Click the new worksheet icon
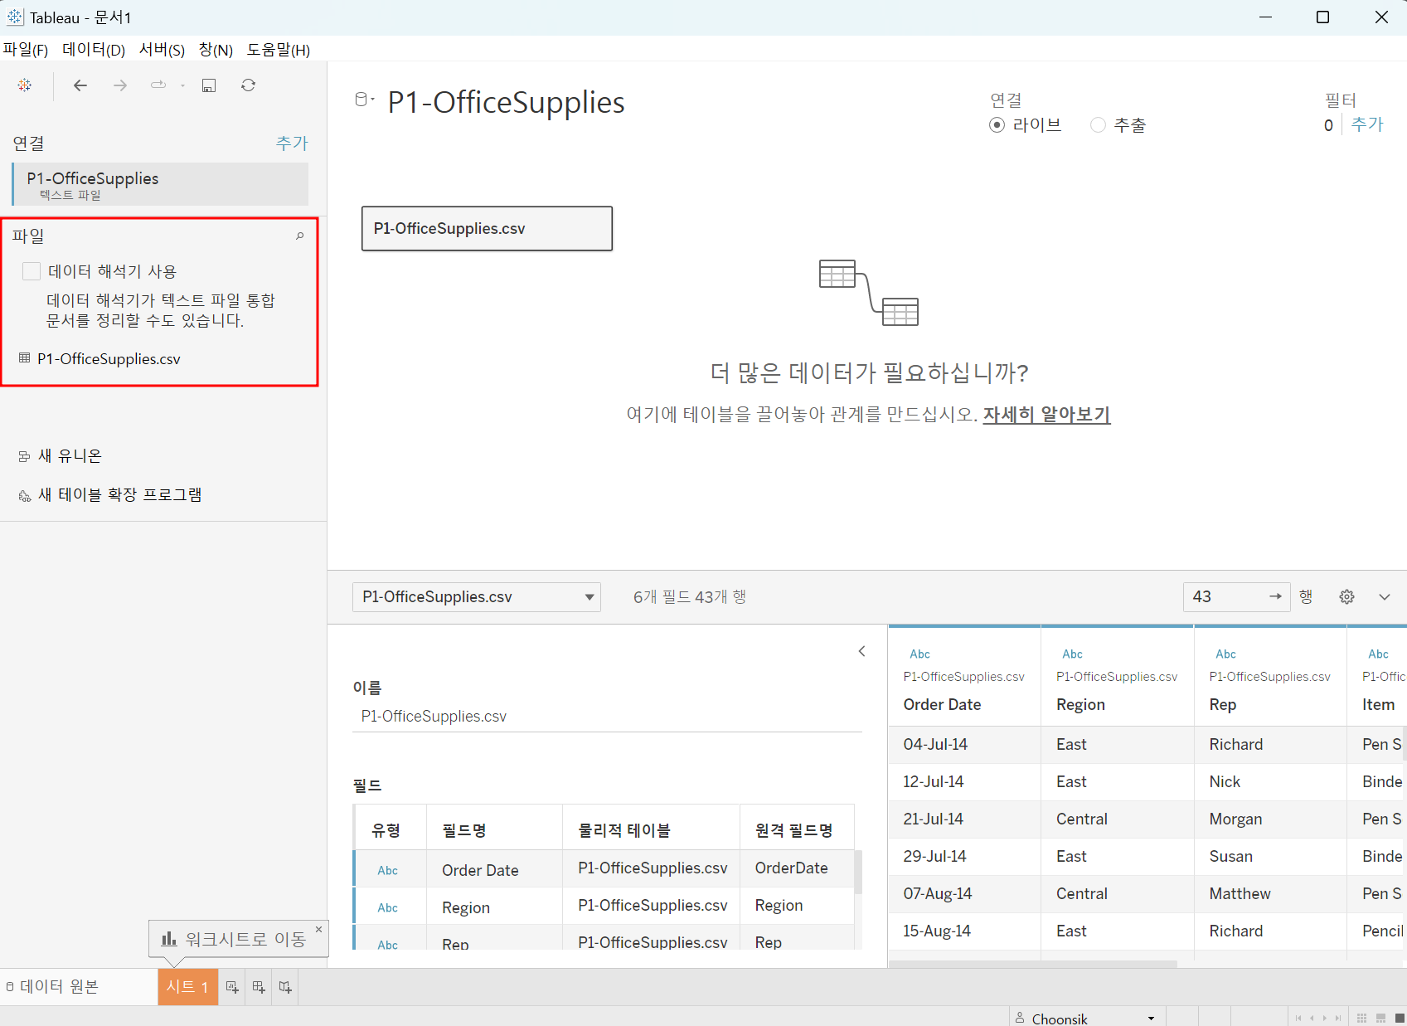Image resolution: width=1407 pixels, height=1026 pixels. point(232,987)
